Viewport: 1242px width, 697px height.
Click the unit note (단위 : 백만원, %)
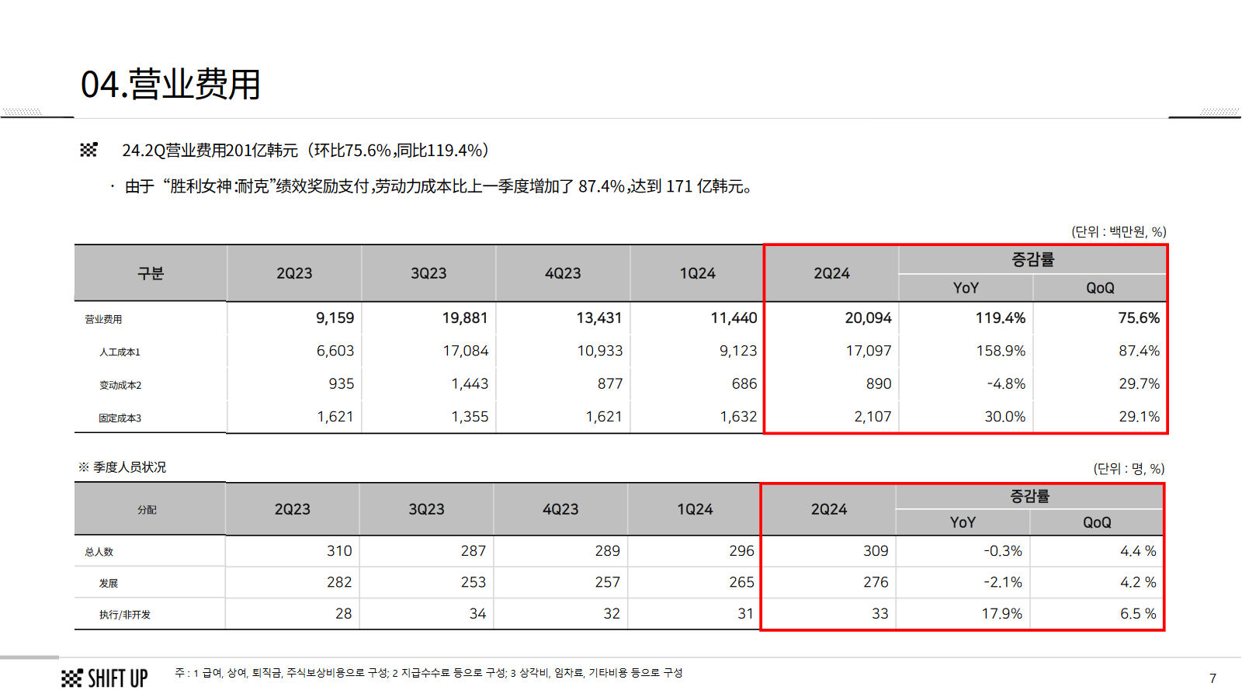click(x=1119, y=231)
